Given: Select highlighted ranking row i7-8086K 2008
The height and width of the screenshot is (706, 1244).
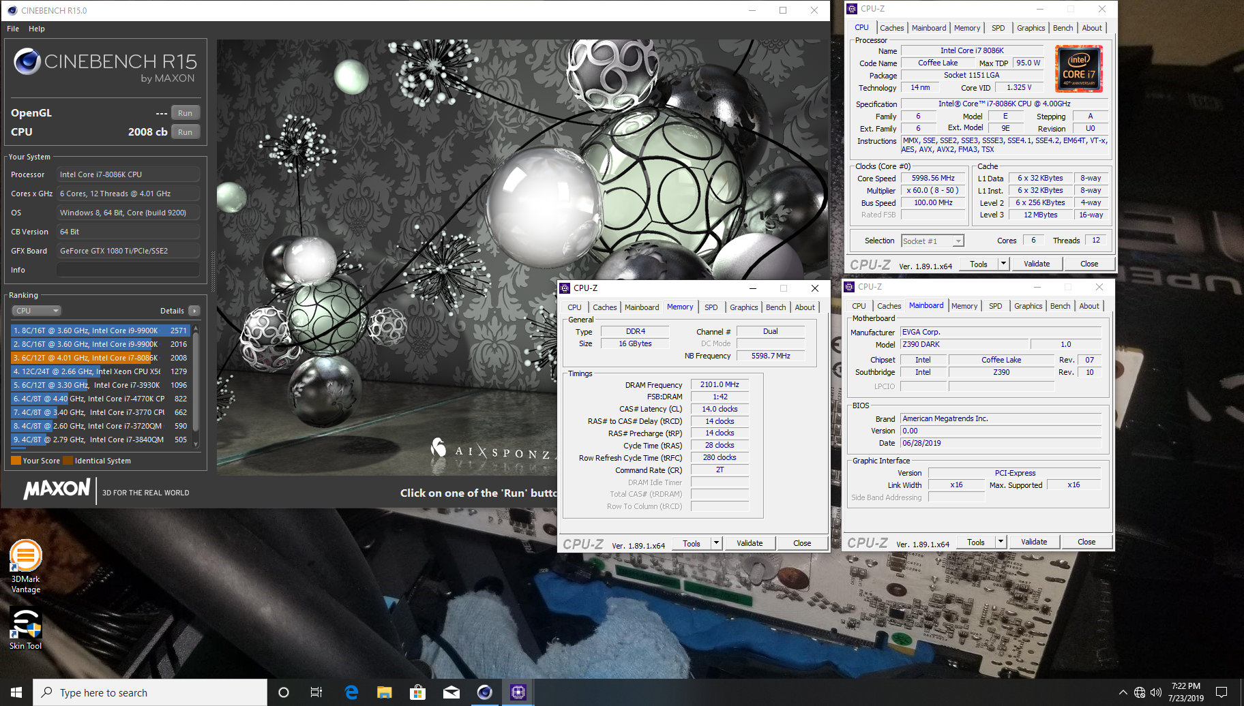Looking at the screenshot, I should [100, 358].
